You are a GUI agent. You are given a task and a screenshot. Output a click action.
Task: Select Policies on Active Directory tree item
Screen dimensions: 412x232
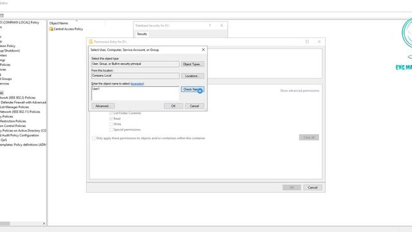tap(23, 131)
